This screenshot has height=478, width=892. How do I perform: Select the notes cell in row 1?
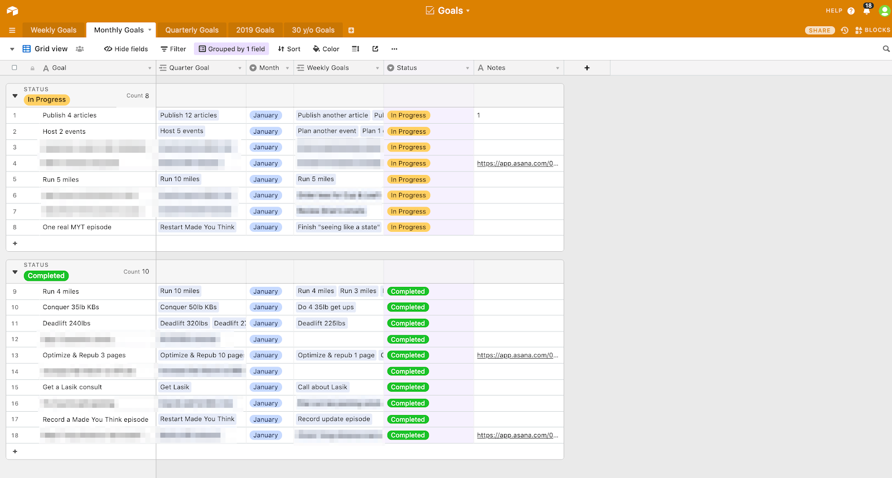pos(518,115)
